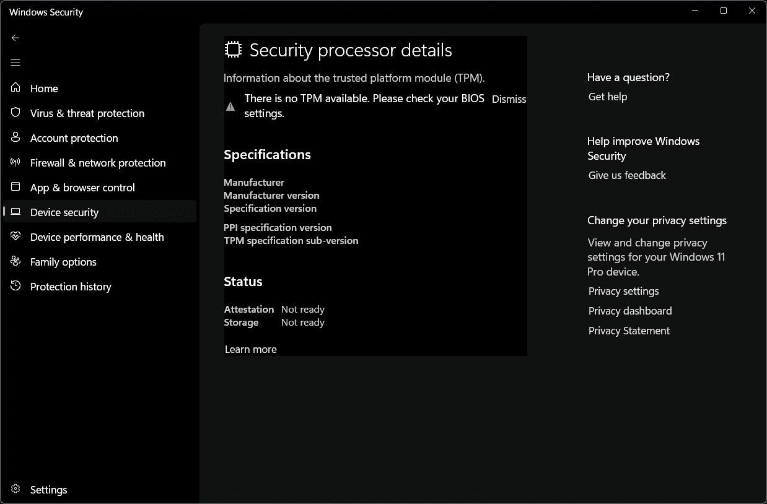Collapse the navigation pane with hamburger button
This screenshot has width=767, height=504.
[x=15, y=63]
